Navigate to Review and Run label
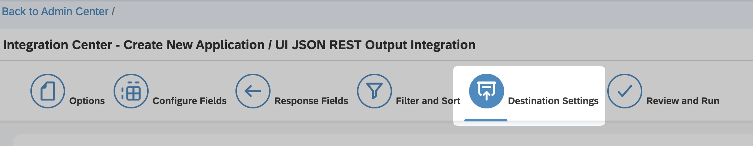 (682, 101)
